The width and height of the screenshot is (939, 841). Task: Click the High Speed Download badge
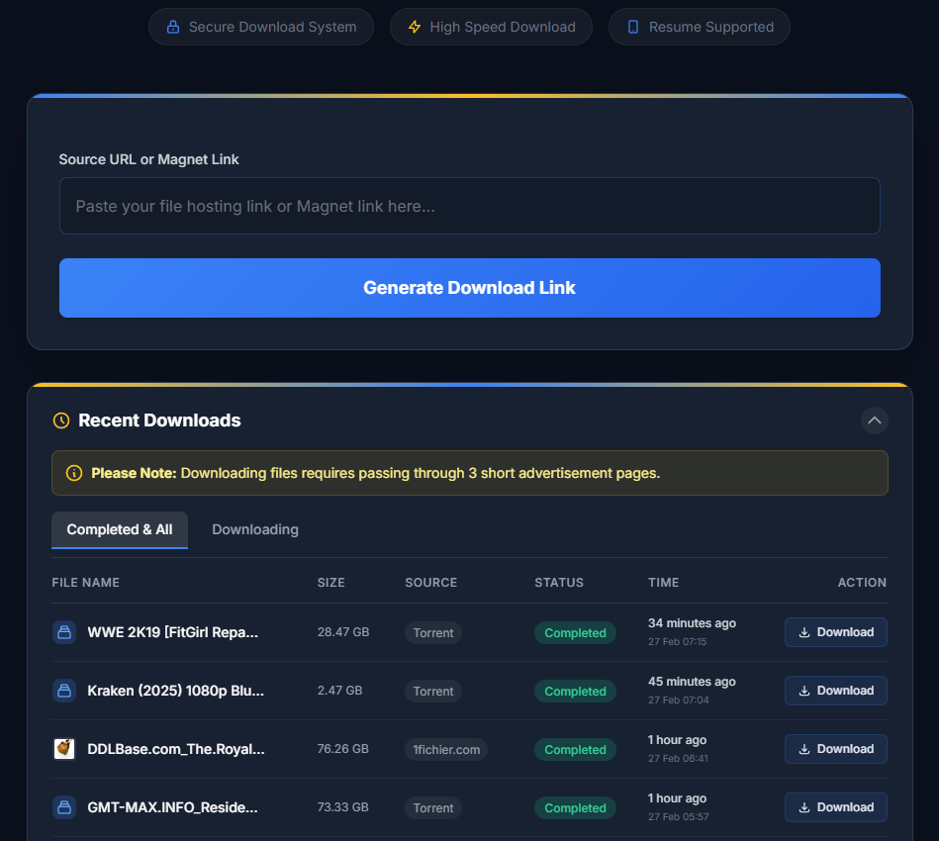491,27
